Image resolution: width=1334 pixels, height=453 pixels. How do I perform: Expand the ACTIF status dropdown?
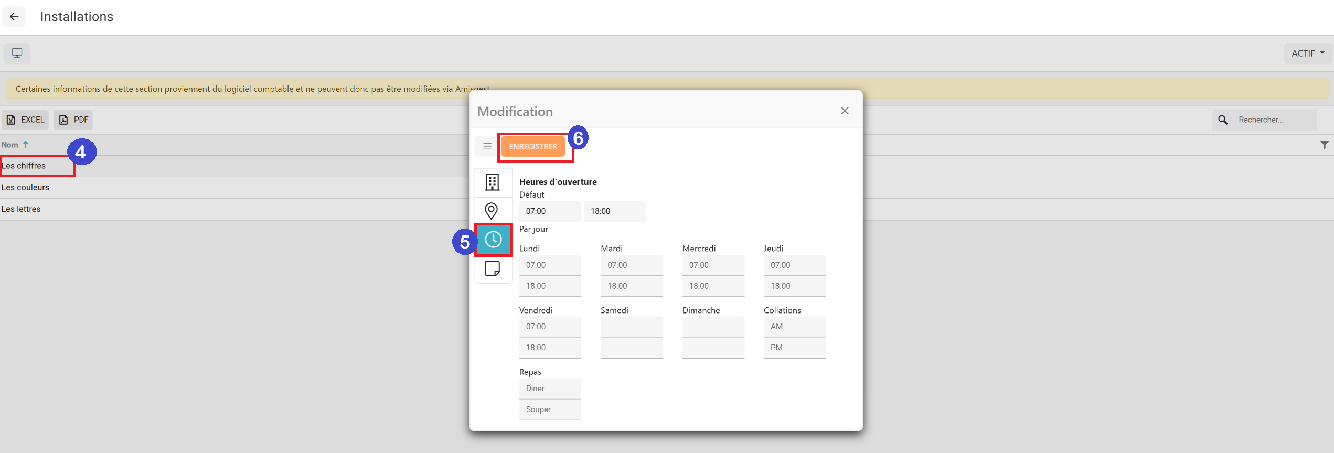pos(1307,53)
